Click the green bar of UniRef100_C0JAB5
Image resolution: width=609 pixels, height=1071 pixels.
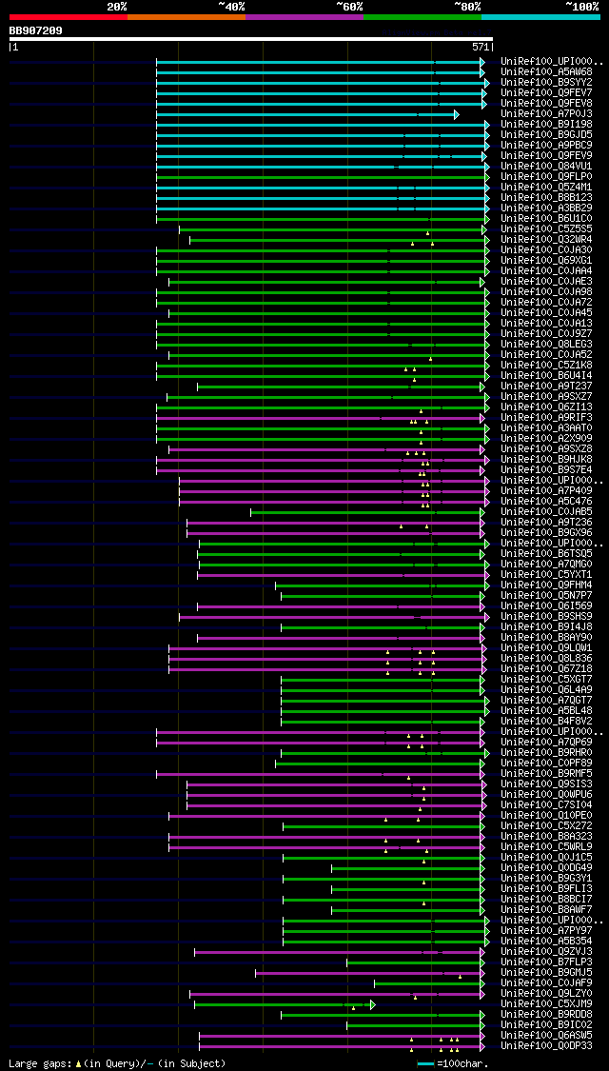(x=367, y=512)
